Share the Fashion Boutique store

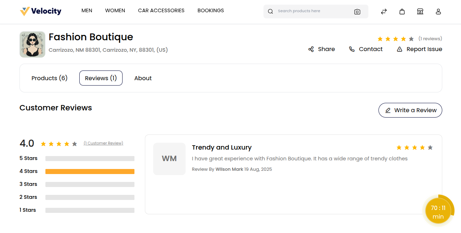(x=322, y=49)
